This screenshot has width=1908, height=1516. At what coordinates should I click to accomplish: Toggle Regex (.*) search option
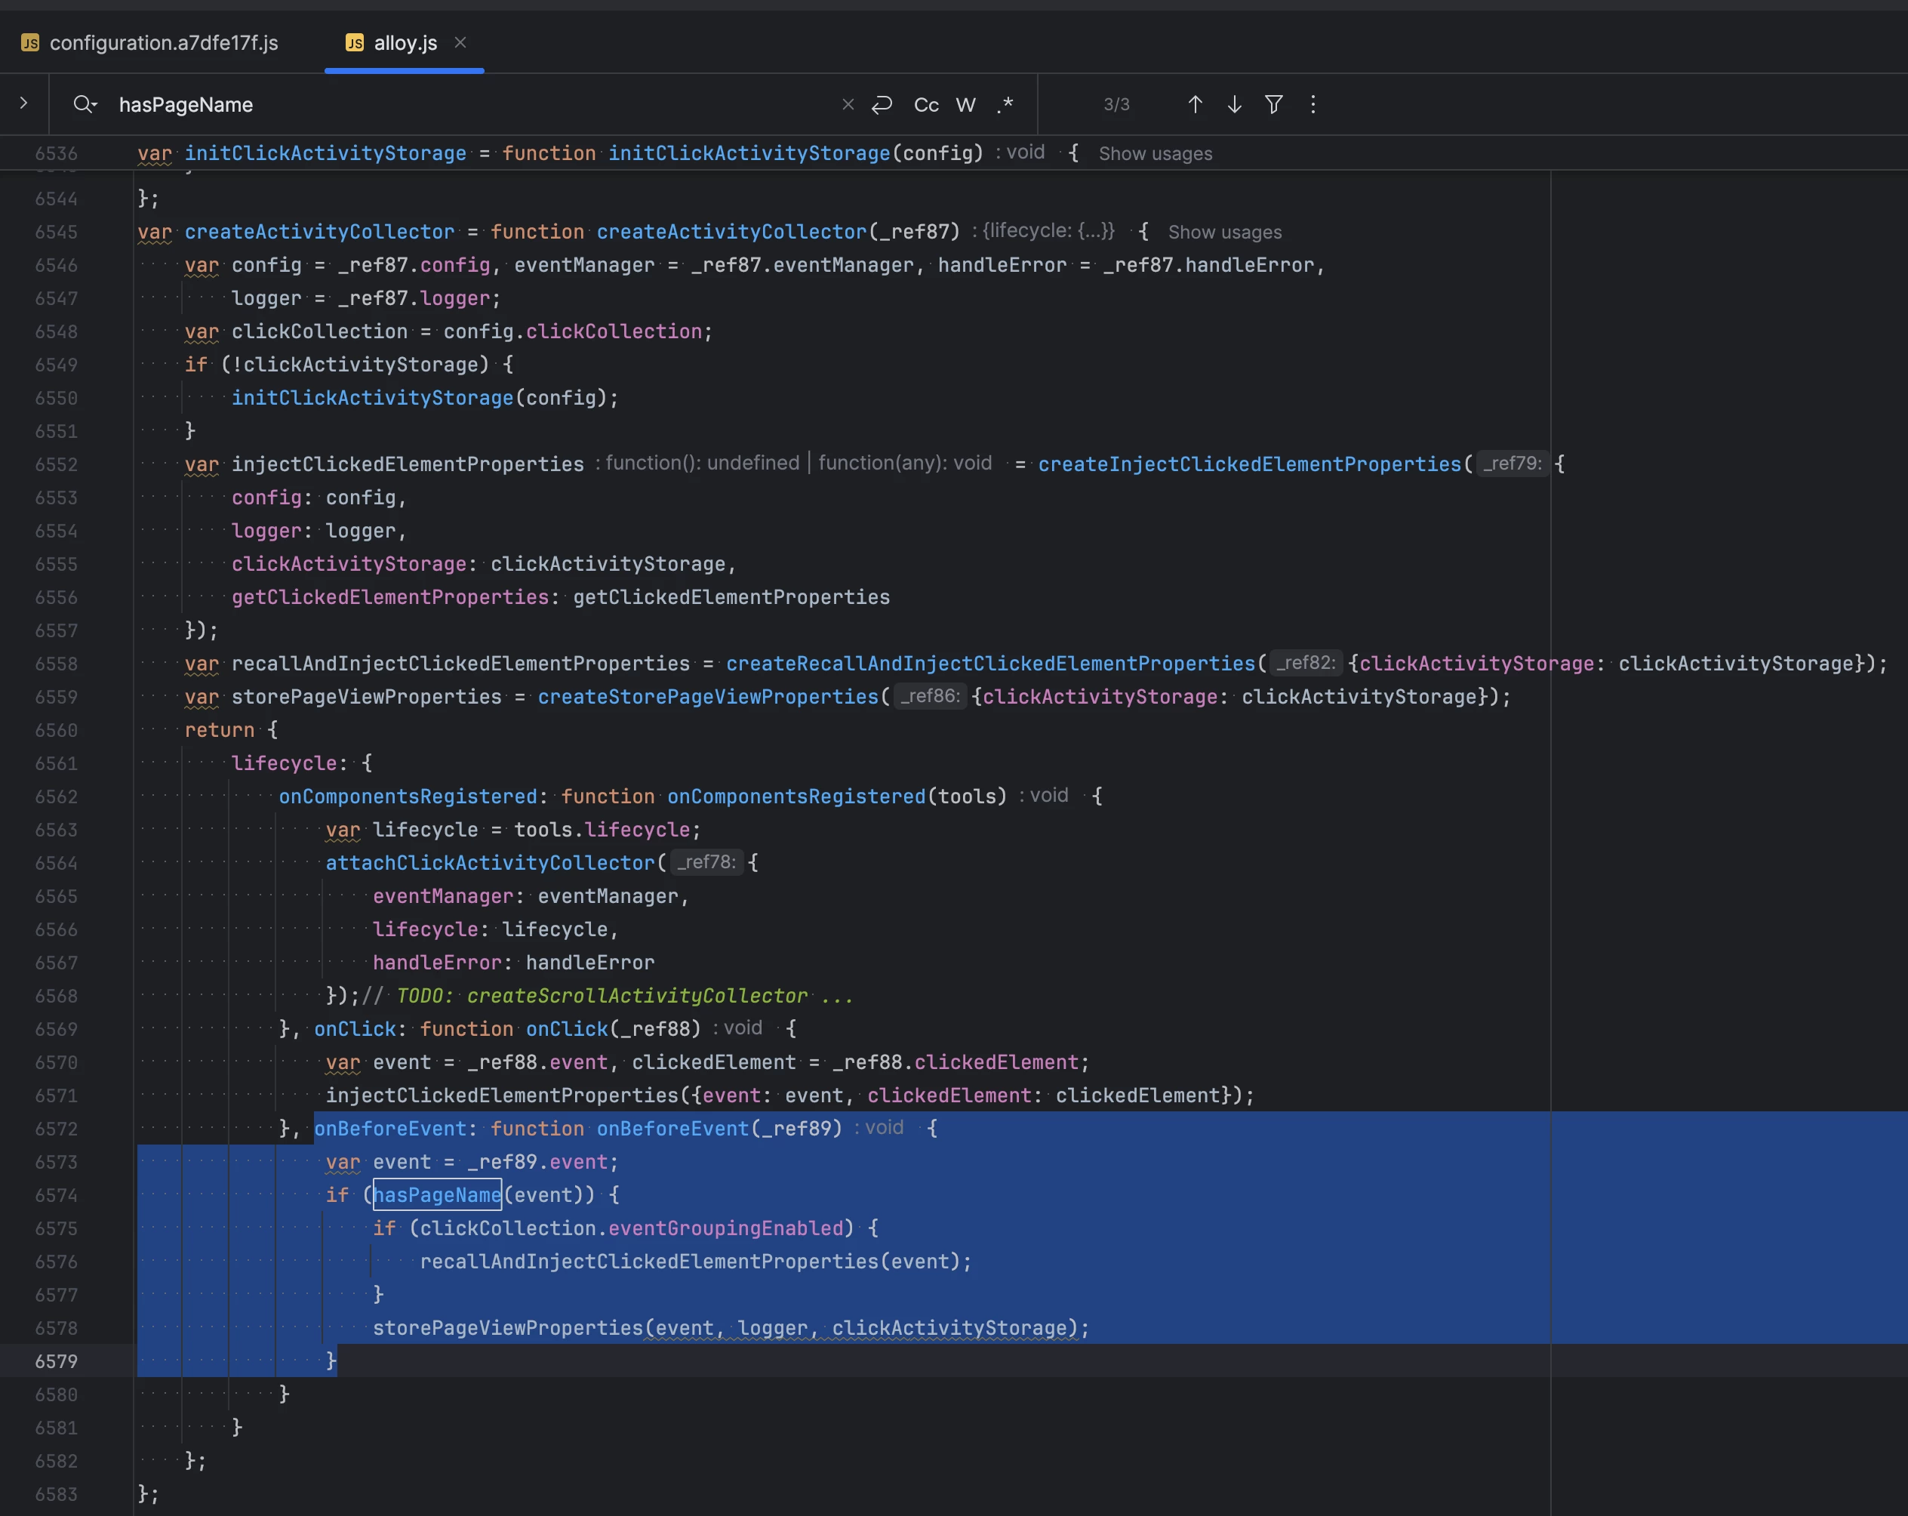click(x=1005, y=104)
